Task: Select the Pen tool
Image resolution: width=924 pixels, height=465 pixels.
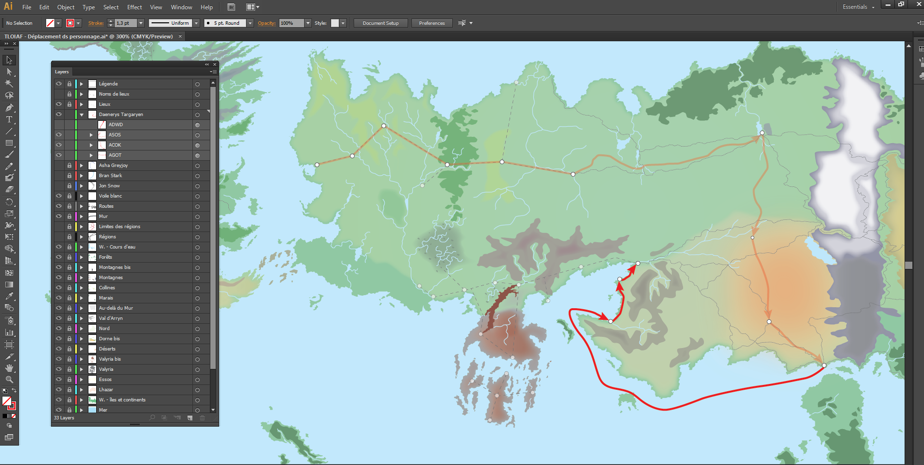Action: pyautogui.click(x=9, y=107)
